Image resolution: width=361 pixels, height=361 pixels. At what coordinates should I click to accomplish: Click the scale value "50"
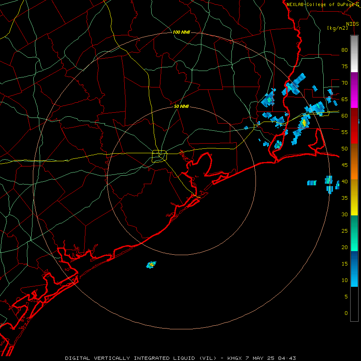click(x=345, y=149)
